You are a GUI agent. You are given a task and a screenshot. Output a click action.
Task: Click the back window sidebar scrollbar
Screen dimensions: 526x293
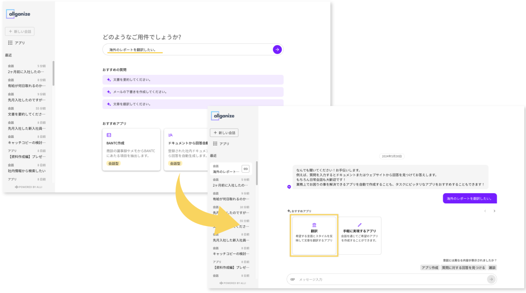[x=53, y=74]
